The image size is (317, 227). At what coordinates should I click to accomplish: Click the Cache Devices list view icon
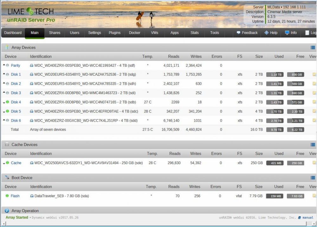point(313,144)
